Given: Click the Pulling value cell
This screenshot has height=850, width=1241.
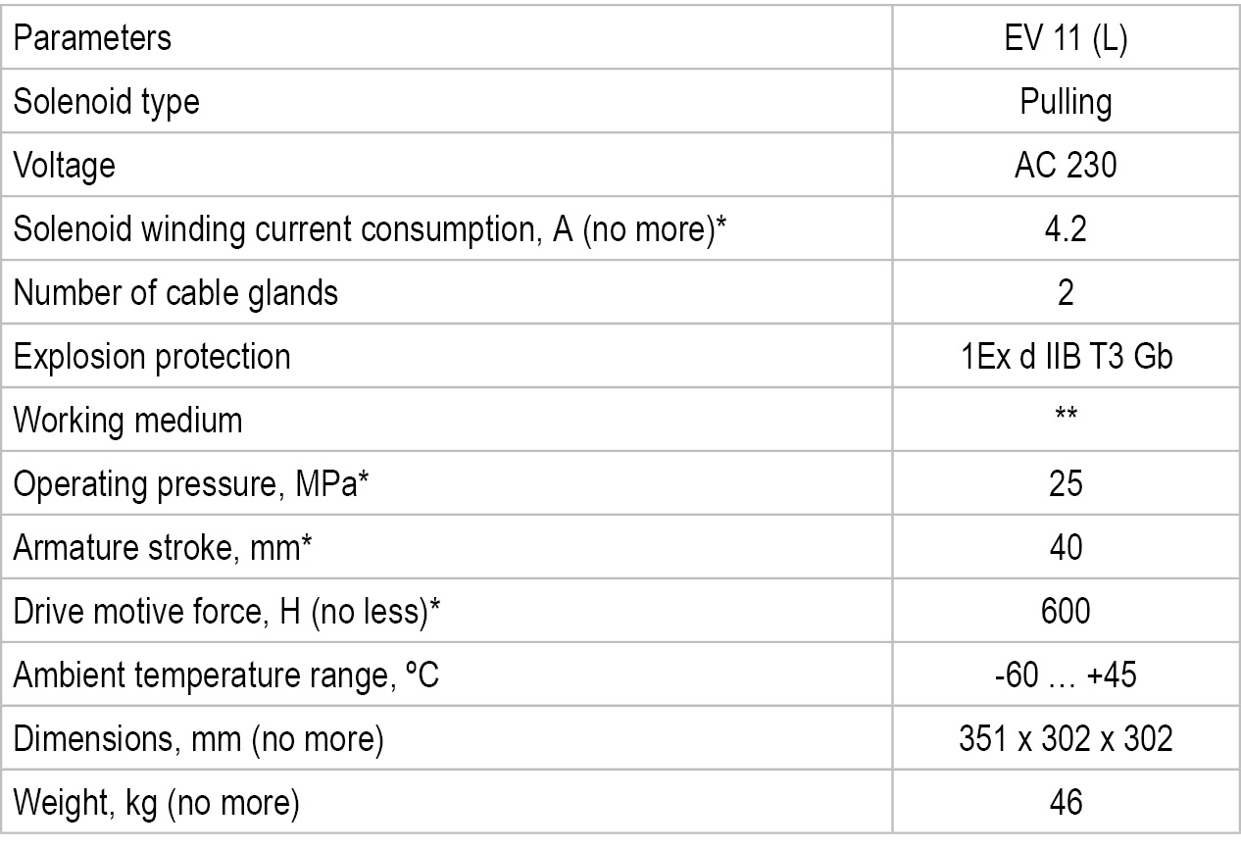Looking at the screenshot, I should click(x=1066, y=102).
